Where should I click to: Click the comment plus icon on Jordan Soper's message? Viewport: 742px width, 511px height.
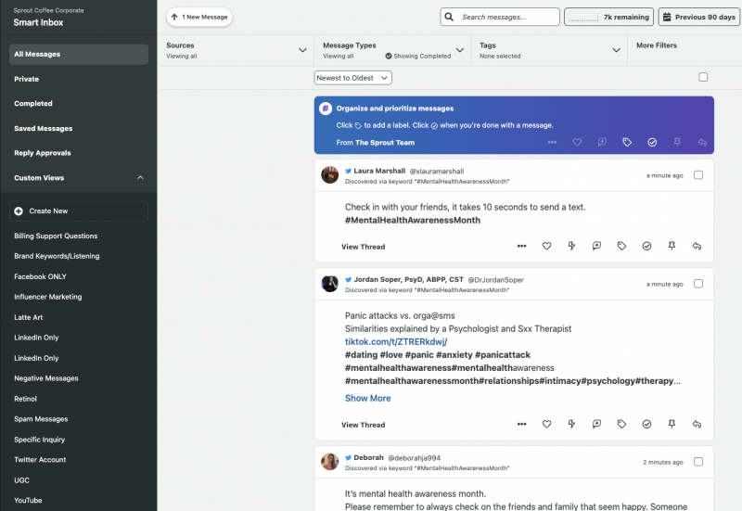(596, 424)
